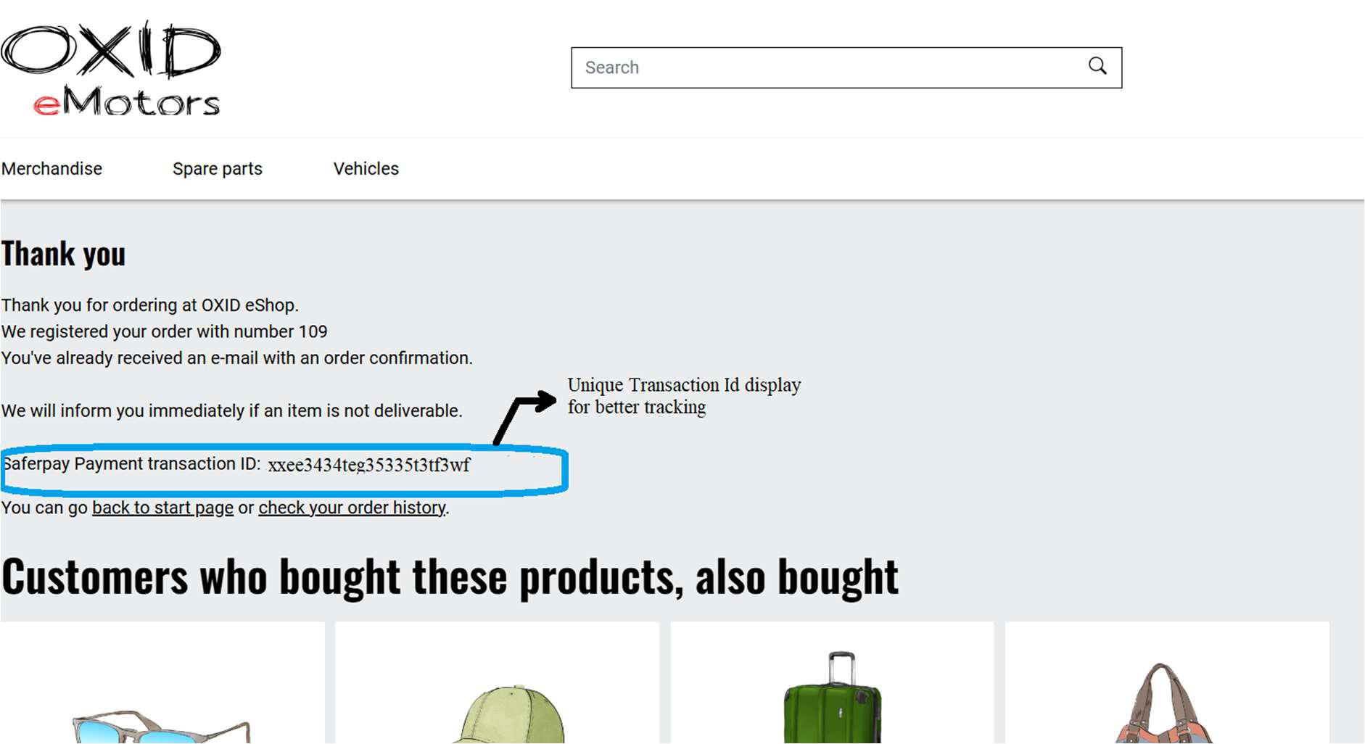Viewport: 1365px width, 744px height.
Task: Click the 'Customers who bought these products' heading
Action: pyautogui.click(x=450, y=577)
